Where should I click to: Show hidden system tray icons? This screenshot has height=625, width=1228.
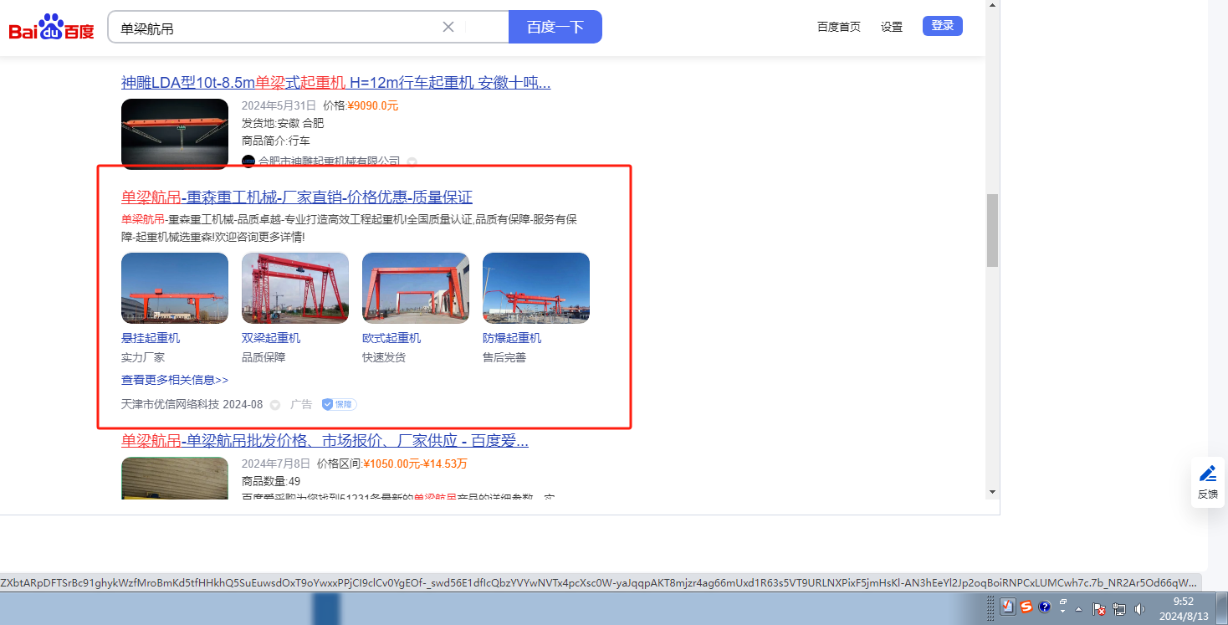pyautogui.click(x=1079, y=609)
